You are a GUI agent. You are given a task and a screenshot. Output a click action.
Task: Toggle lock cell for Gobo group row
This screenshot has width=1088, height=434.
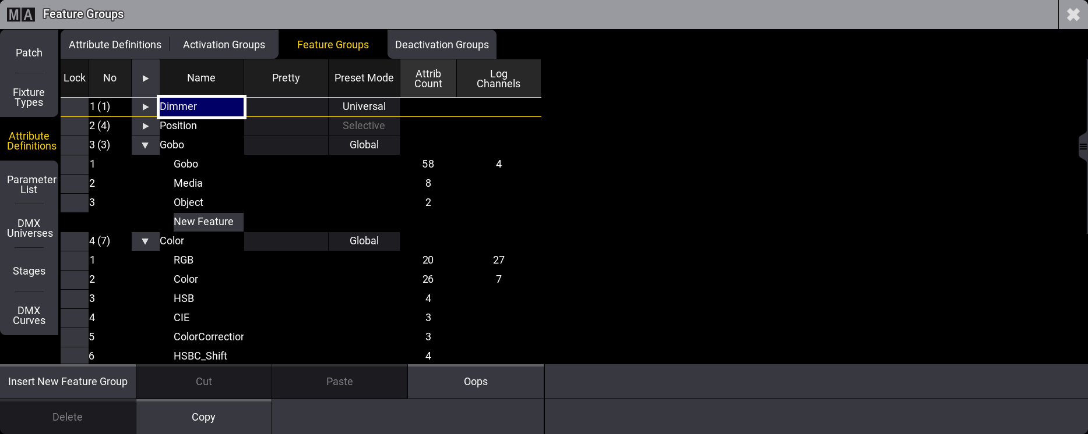pyautogui.click(x=74, y=145)
